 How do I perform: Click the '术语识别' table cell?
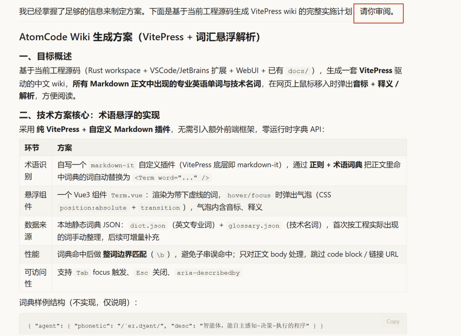35,171
